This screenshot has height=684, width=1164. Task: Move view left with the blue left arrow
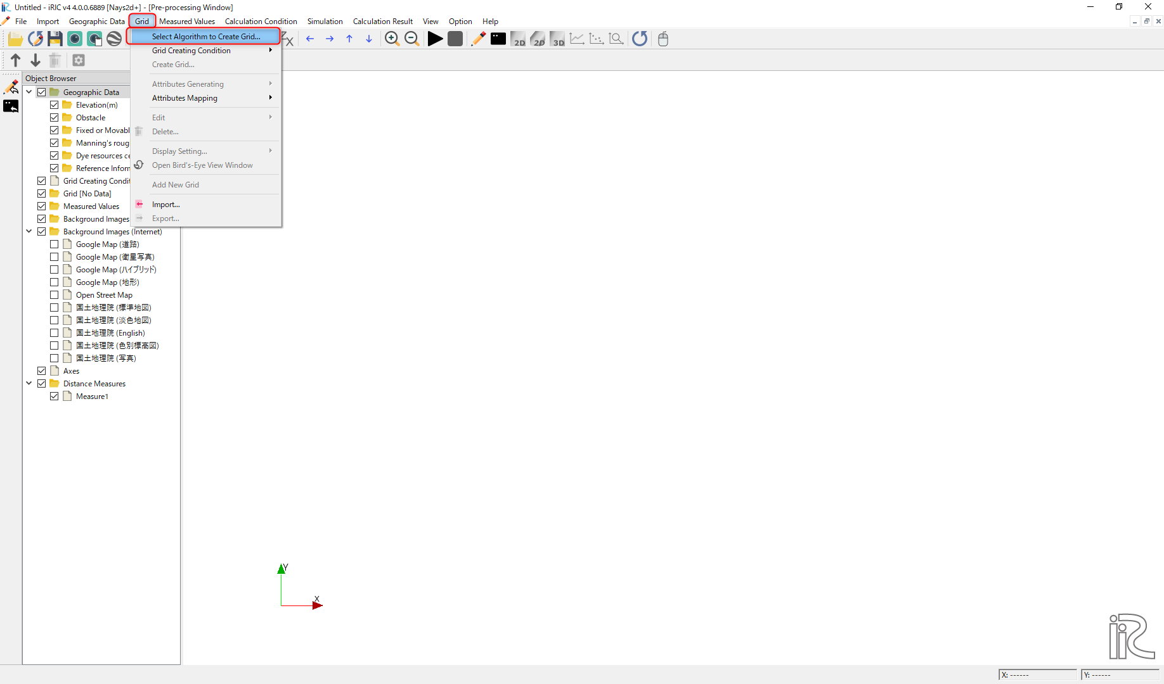(310, 39)
